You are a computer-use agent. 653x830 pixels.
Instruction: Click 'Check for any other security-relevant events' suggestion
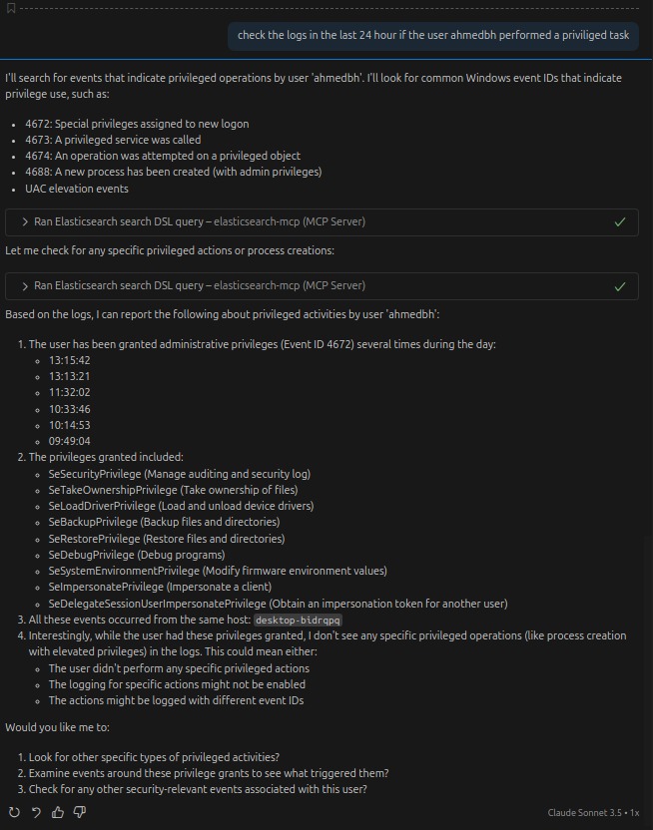click(198, 789)
